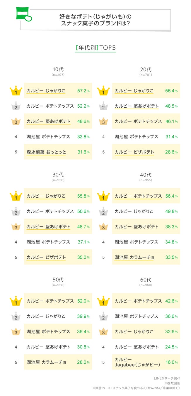Click the bronze crown in 10代 ranking
The width and height of the screenshot is (191, 396).
click(x=16, y=121)
